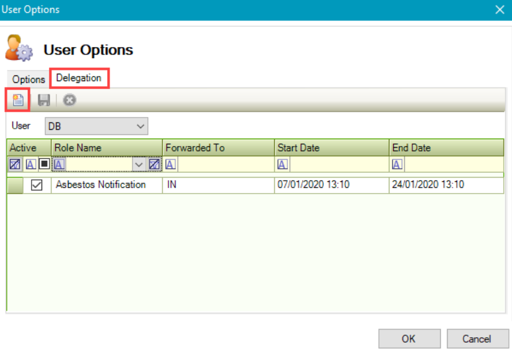Switch to the Options tab
Viewport: 512px width, 352px height.
pyautogui.click(x=28, y=79)
